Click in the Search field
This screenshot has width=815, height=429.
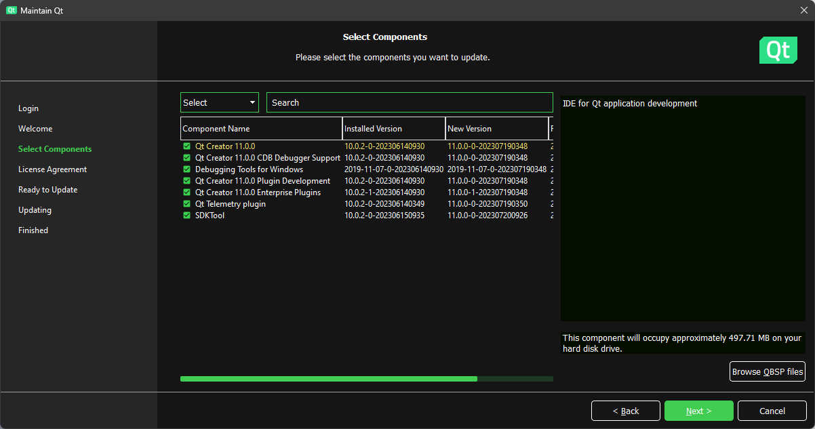(x=410, y=102)
